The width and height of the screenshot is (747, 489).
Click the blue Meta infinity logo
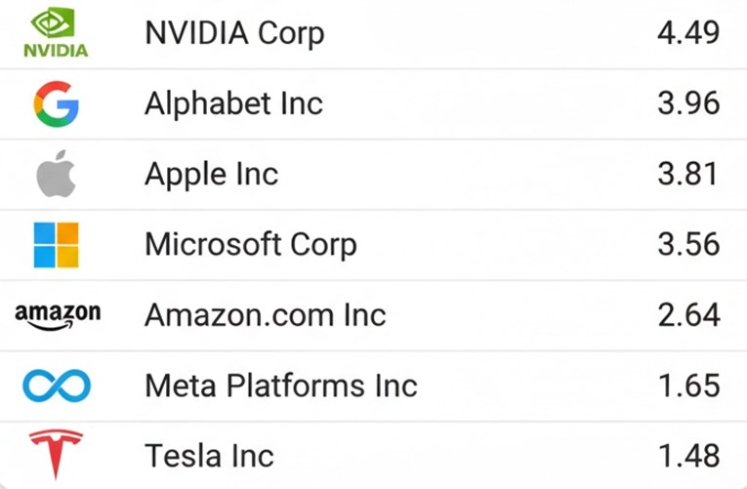(x=57, y=386)
